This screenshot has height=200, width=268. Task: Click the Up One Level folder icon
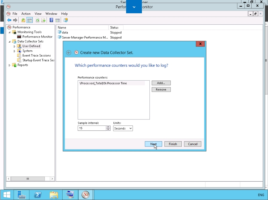pos(23,20)
